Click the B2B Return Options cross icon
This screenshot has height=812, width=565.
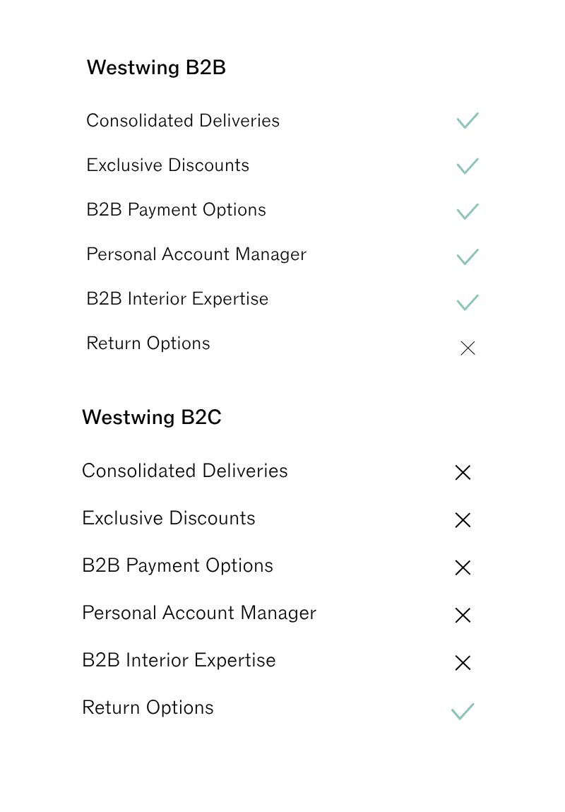click(x=468, y=348)
